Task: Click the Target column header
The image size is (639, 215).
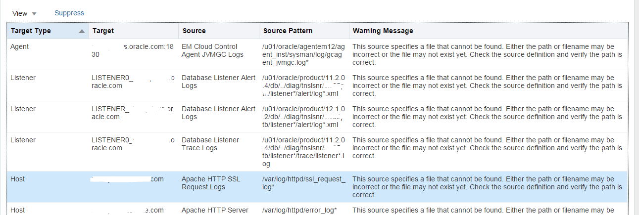Action: pos(134,31)
